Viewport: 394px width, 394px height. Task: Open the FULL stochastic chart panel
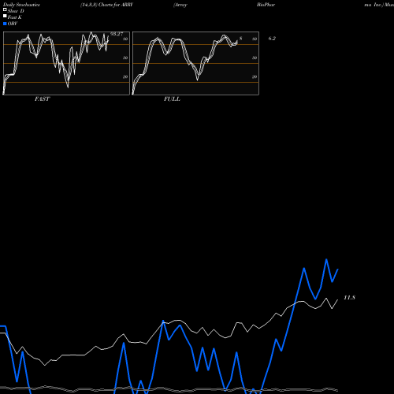[x=195, y=63]
